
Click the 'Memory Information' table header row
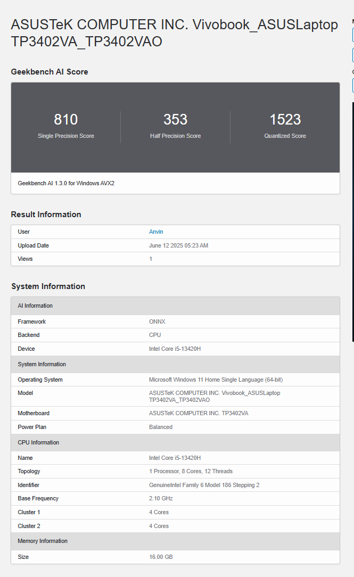pos(176,541)
